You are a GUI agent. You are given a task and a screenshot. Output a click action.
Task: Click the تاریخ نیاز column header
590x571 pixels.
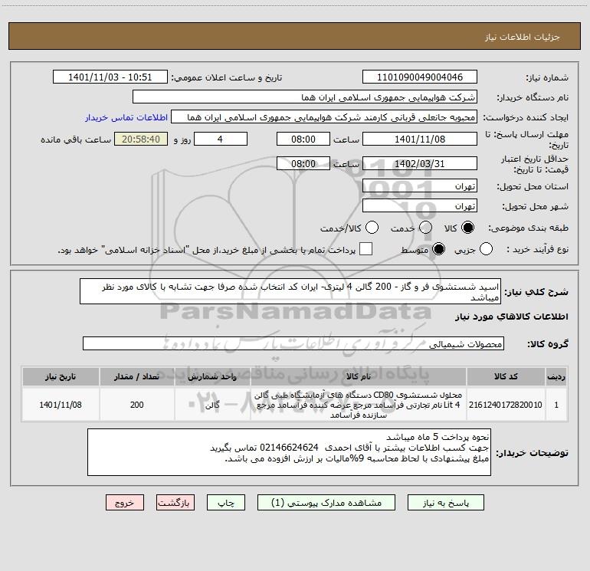[61, 376]
